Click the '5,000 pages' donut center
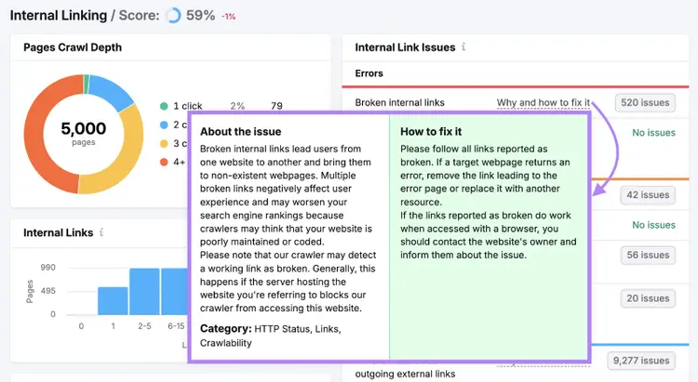The width and height of the screenshot is (698, 382). (84, 133)
